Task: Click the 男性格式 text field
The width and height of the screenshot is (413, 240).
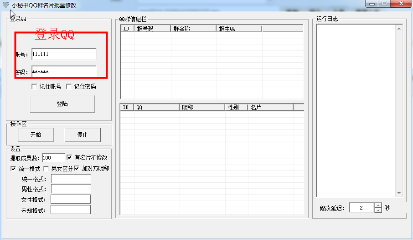Action: click(x=71, y=189)
